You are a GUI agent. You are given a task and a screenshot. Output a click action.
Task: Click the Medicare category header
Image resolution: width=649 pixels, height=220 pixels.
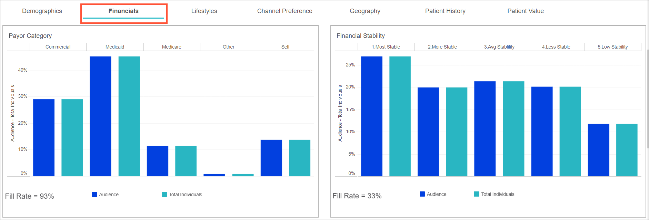(172, 47)
